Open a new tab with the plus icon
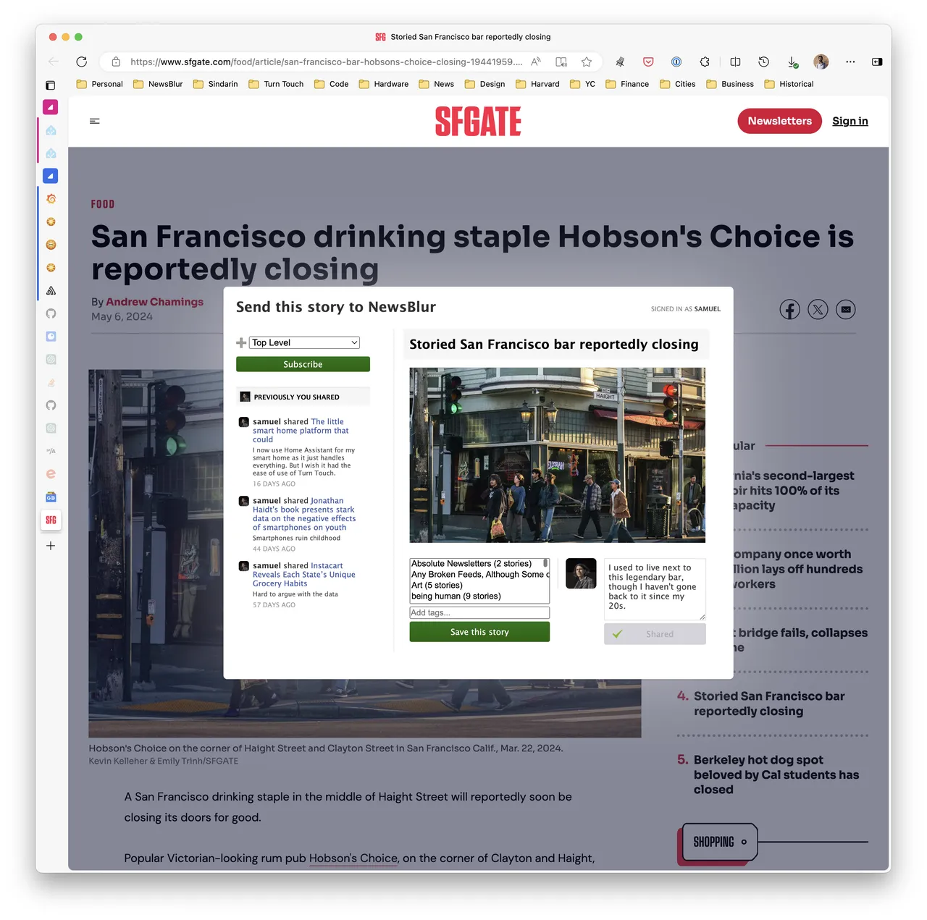This screenshot has height=920, width=927. (51, 546)
